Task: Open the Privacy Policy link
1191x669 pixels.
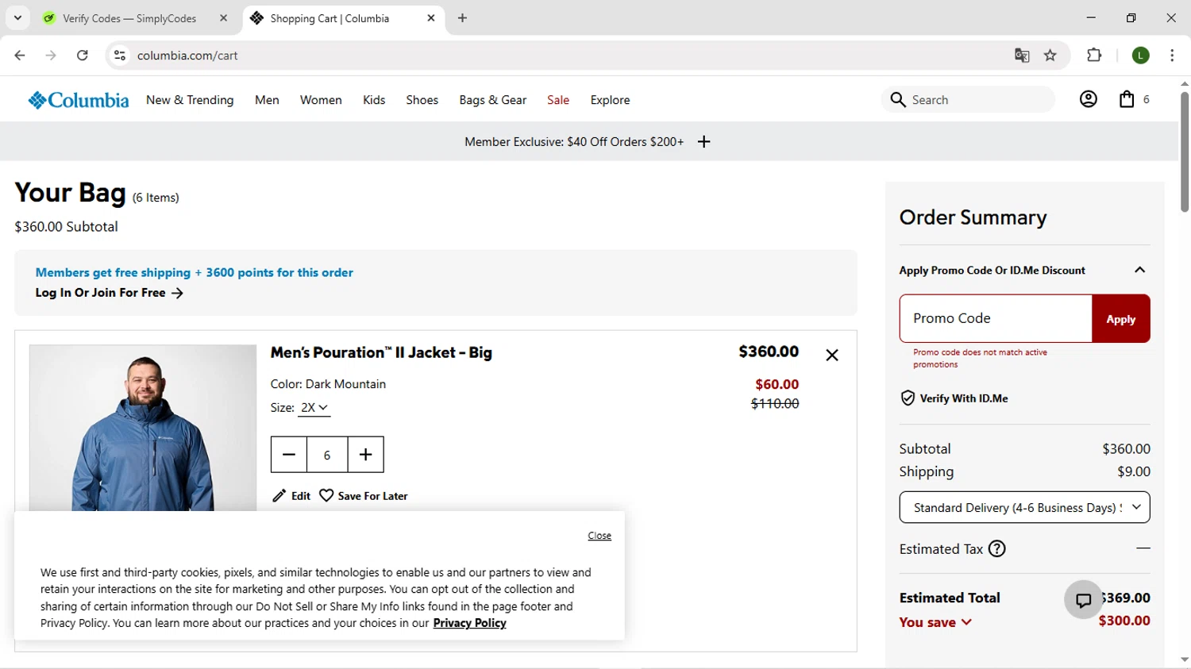Action: pyautogui.click(x=469, y=623)
